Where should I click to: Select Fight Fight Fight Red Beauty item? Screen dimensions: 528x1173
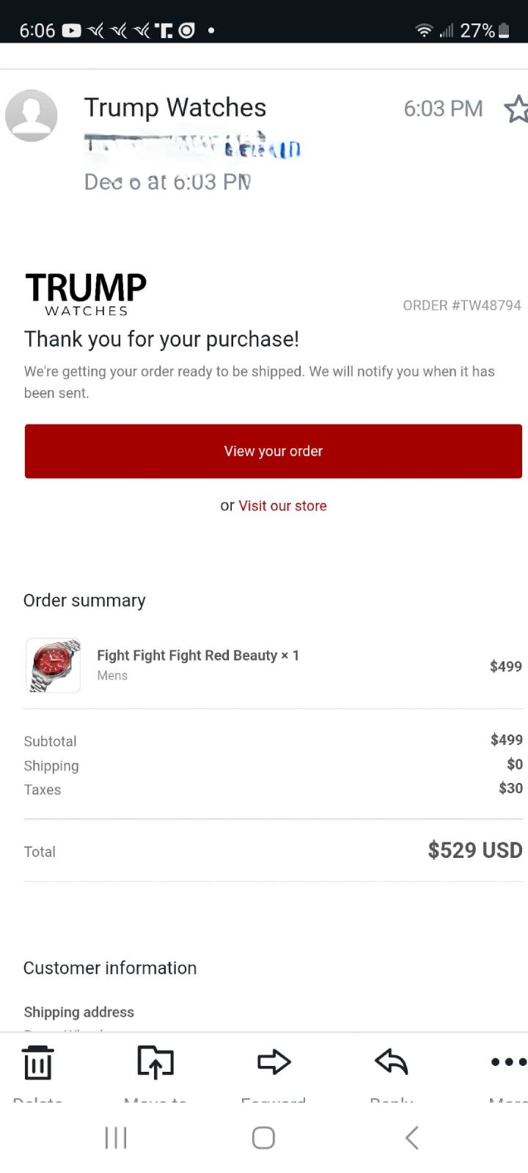pyautogui.click(x=198, y=655)
